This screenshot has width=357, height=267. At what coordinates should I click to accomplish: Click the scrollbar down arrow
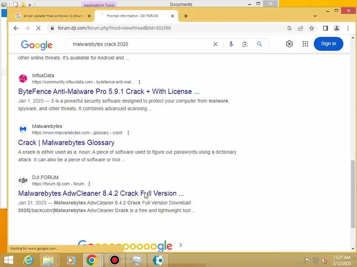(353, 249)
